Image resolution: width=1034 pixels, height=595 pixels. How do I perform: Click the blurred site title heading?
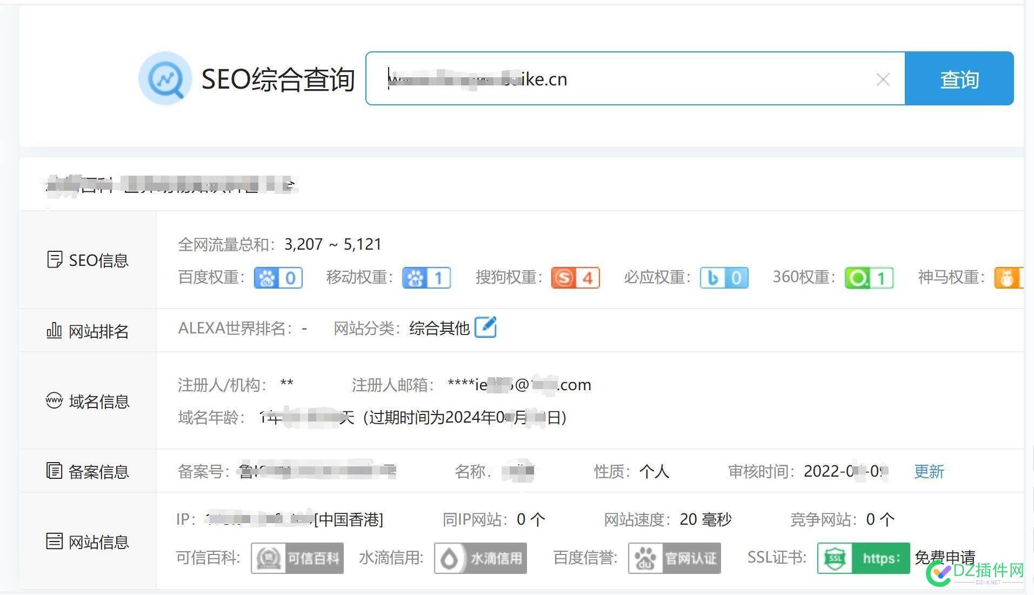(x=171, y=185)
